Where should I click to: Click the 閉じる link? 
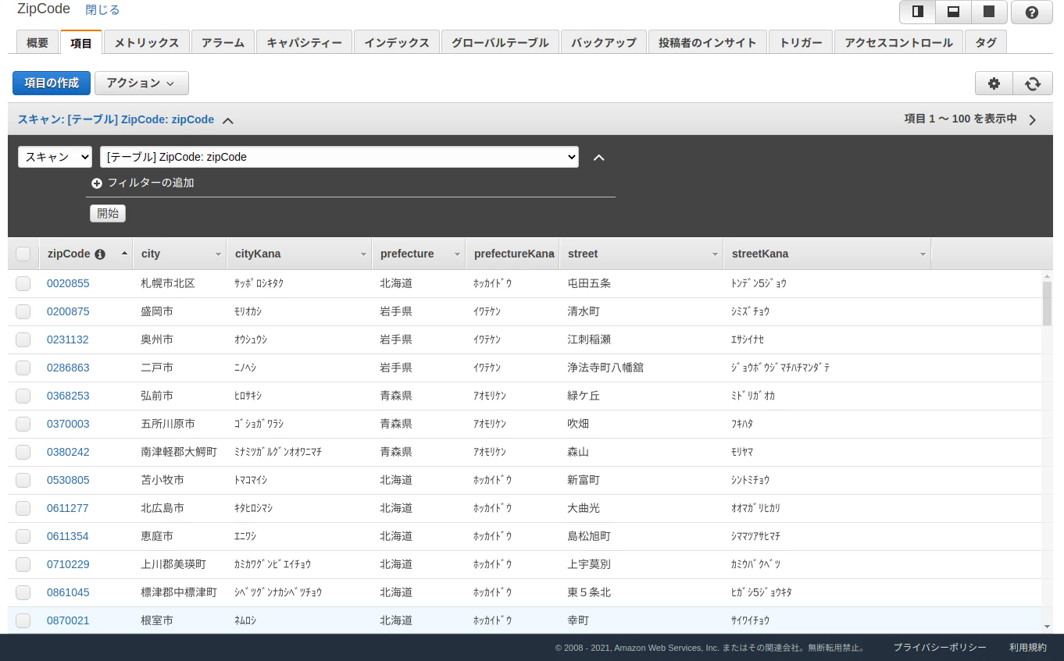pyautogui.click(x=102, y=10)
